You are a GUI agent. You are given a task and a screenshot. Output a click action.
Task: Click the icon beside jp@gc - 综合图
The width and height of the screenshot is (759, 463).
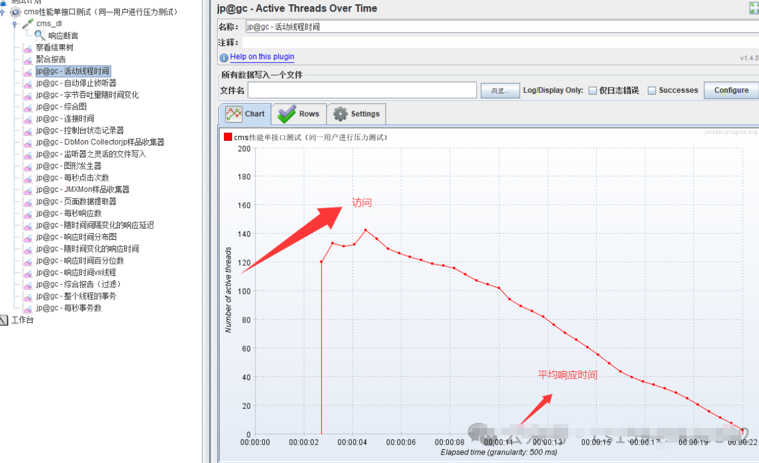[x=28, y=107]
